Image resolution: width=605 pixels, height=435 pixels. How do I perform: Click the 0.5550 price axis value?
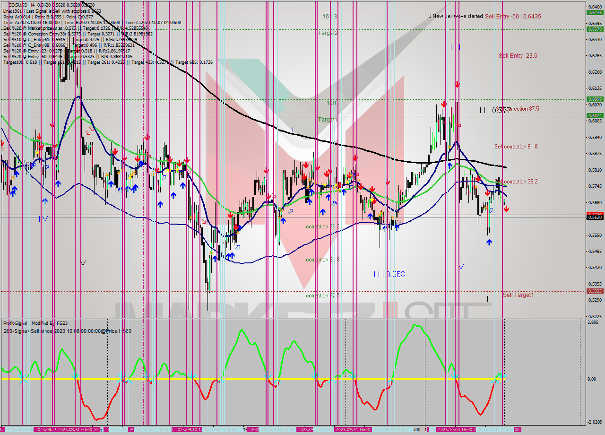595,235
